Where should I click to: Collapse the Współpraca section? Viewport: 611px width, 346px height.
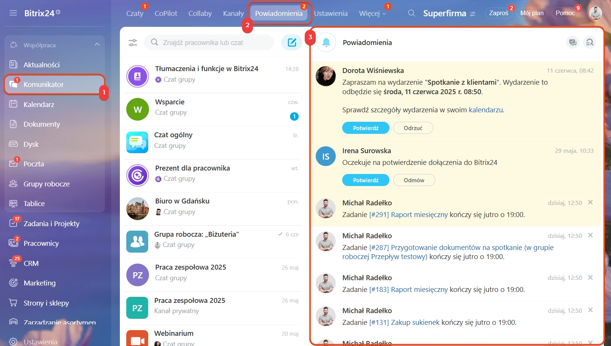click(97, 45)
